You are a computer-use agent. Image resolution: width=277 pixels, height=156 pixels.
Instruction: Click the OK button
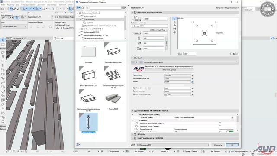[232, 145]
